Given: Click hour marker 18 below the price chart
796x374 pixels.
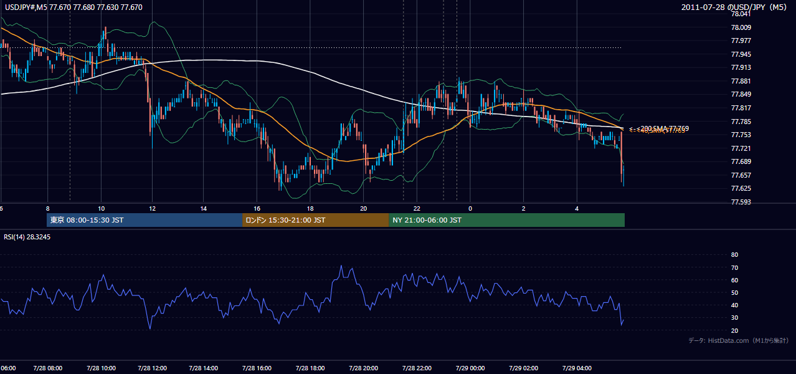Looking at the screenshot, I should coord(311,208).
